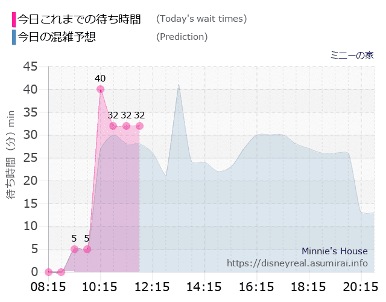Click the 12:15 x-axis time label
The width and height of the screenshot is (386, 302).
coord(152,286)
